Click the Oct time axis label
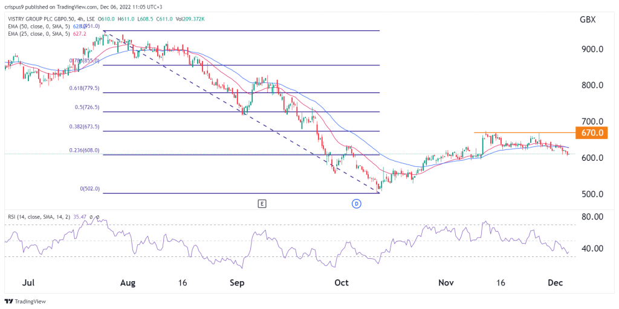This screenshot has width=619, height=309. tap(342, 284)
